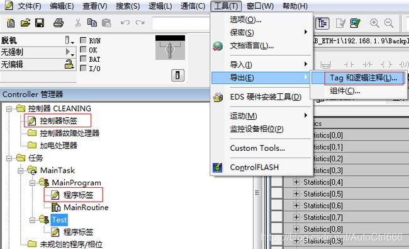Click the I/O status indicator box

tap(83, 68)
